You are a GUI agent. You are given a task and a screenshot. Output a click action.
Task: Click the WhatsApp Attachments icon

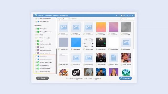(x=38, y=32)
